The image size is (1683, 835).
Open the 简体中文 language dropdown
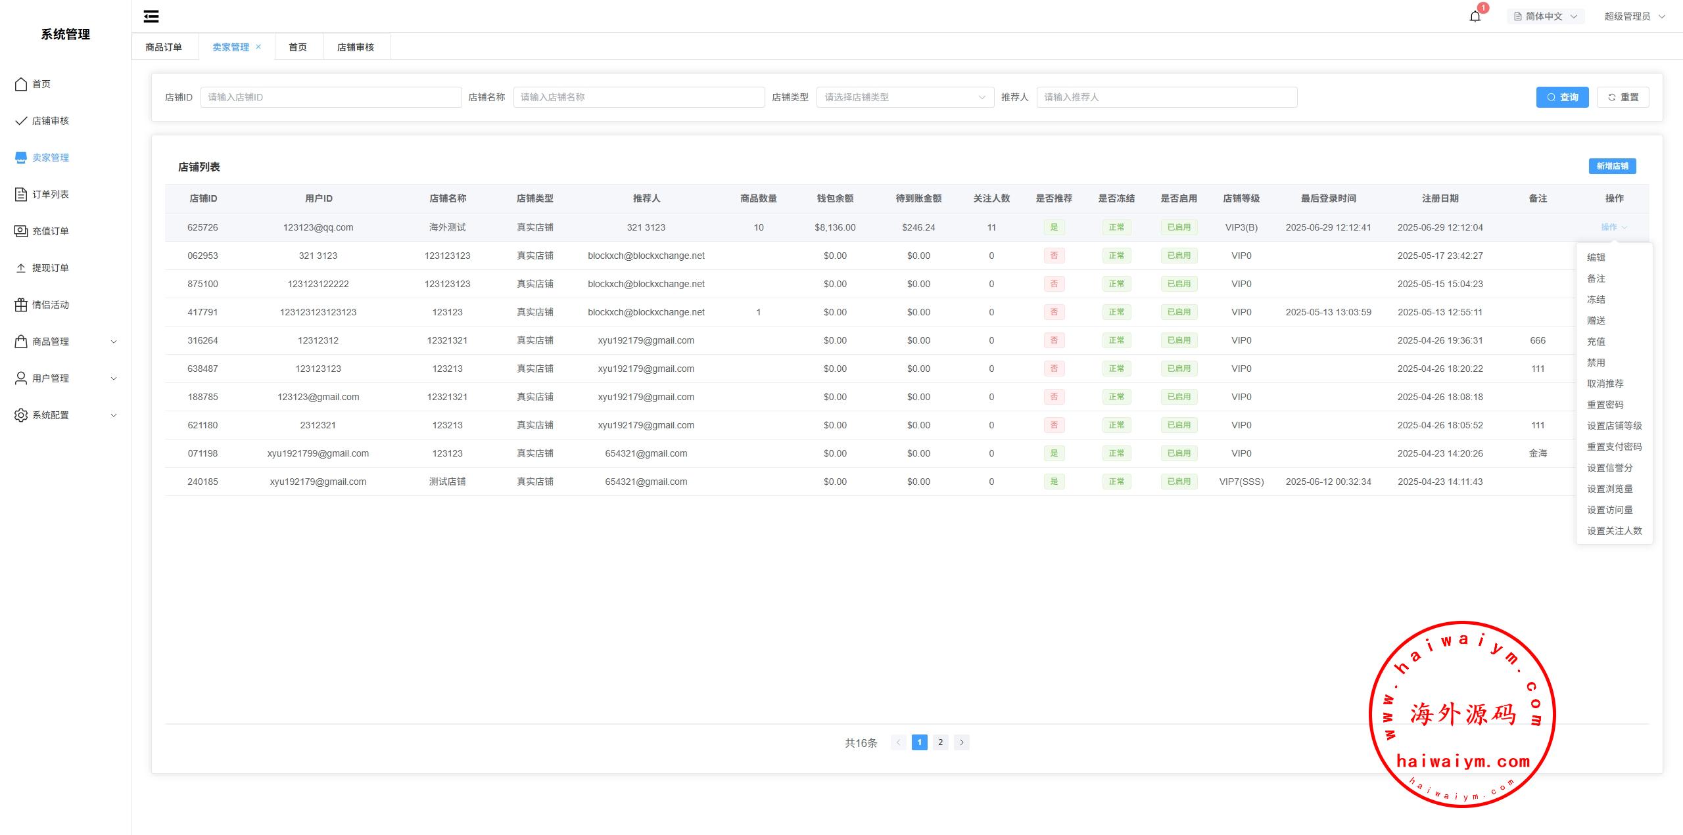click(1545, 16)
